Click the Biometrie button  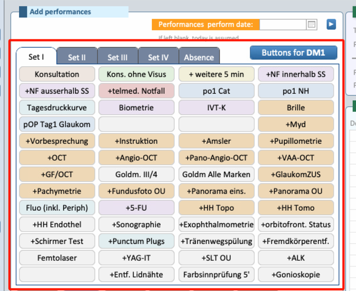136,108
